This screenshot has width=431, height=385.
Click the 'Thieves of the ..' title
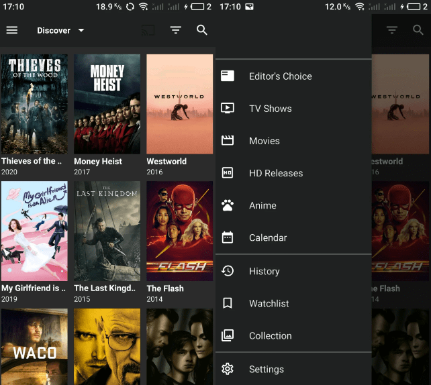(32, 161)
